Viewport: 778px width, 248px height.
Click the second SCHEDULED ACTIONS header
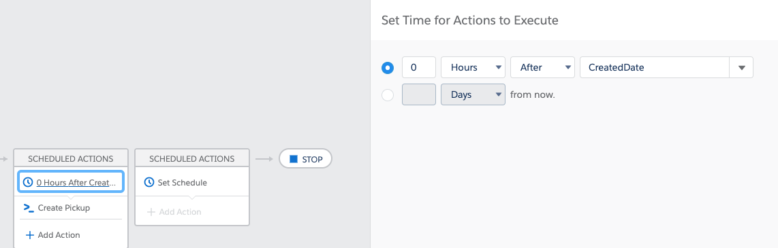pos(192,159)
